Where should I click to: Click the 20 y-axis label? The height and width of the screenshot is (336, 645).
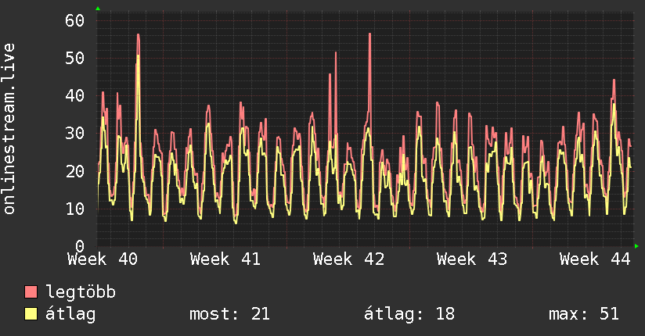[x=75, y=171]
